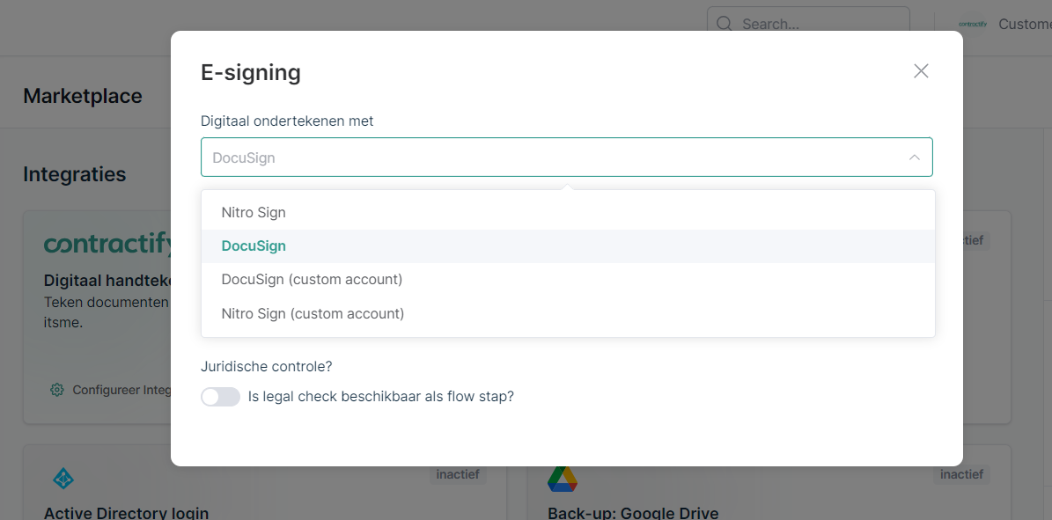Click the Marketplace page heading
Viewport: 1052px width, 520px height.
click(x=83, y=96)
